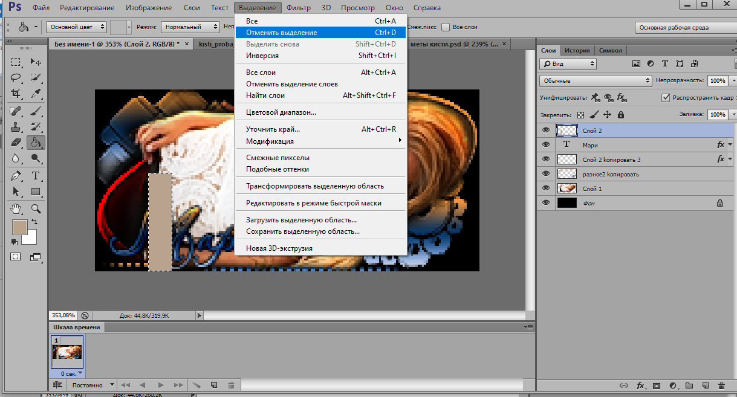Image resolution: width=737 pixels, height=397 pixels.
Task: Lock transparent pixels in Layers panel
Action: pyautogui.click(x=581, y=114)
